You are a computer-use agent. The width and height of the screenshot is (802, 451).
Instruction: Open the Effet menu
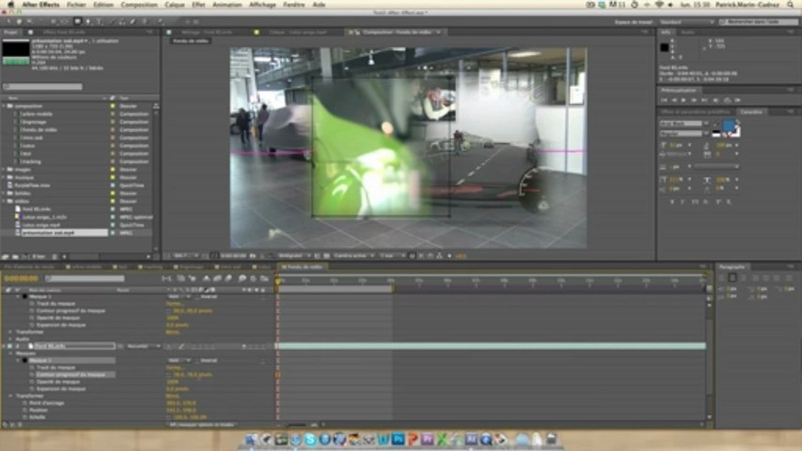[x=198, y=4]
